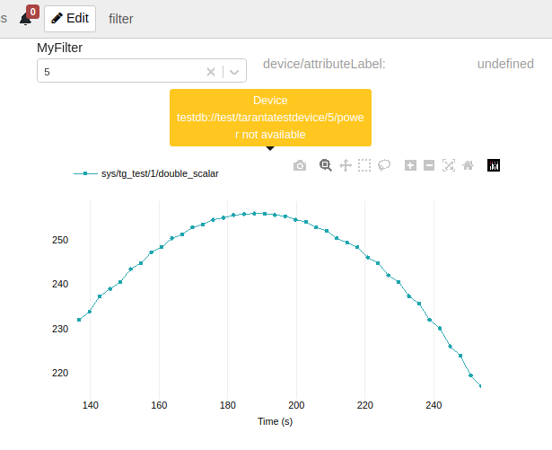Click the x-axis tick label 220
552x450 pixels.
pos(365,405)
